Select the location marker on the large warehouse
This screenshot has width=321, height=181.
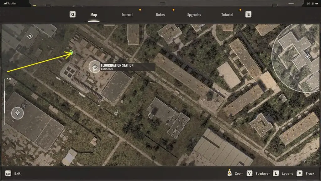[x=18, y=113]
